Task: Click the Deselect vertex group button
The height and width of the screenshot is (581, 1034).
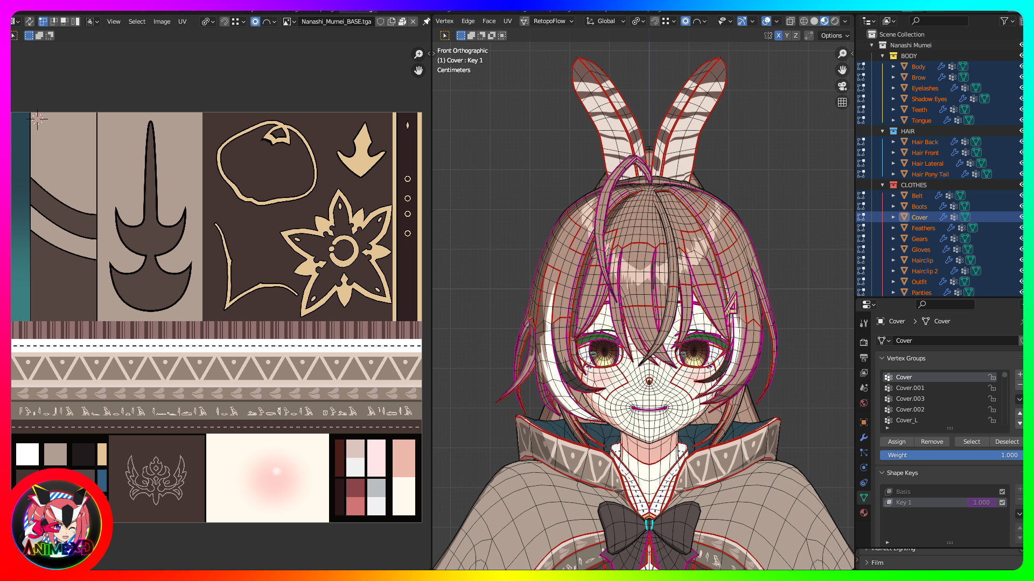Action: point(1007,442)
